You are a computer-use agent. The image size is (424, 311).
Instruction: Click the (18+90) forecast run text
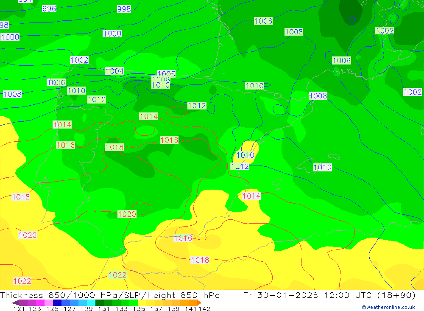pyautogui.click(x=396, y=295)
